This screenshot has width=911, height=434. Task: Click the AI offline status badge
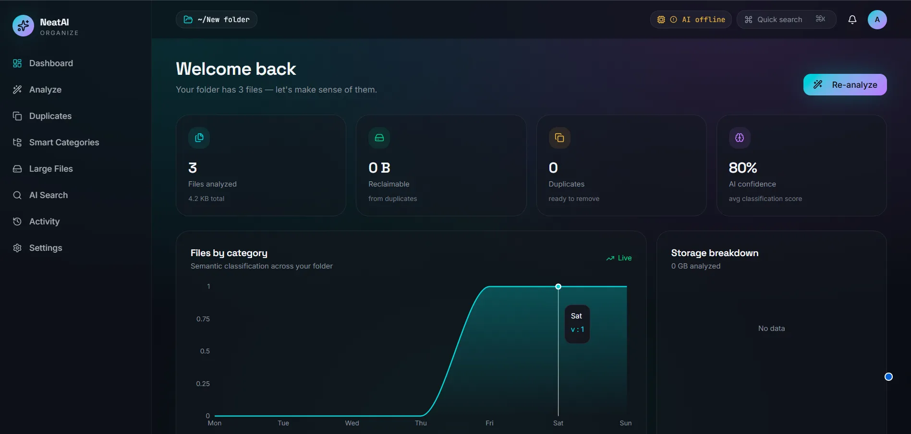691,20
